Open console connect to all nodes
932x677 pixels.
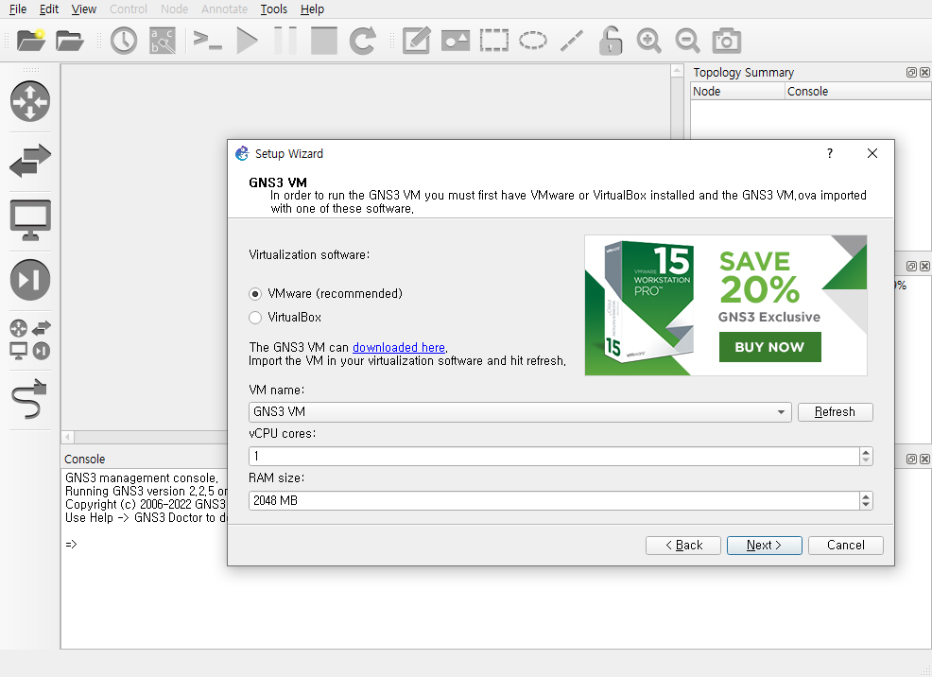point(207,41)
